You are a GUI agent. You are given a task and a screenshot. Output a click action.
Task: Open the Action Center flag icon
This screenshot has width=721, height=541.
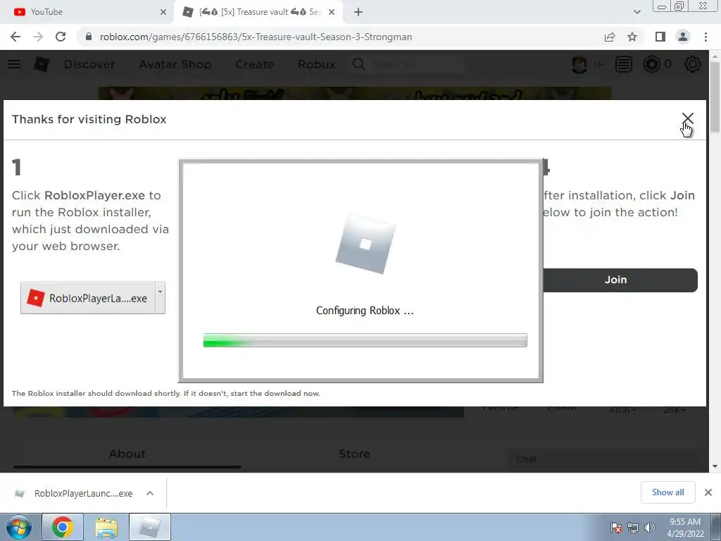(615, 528)
